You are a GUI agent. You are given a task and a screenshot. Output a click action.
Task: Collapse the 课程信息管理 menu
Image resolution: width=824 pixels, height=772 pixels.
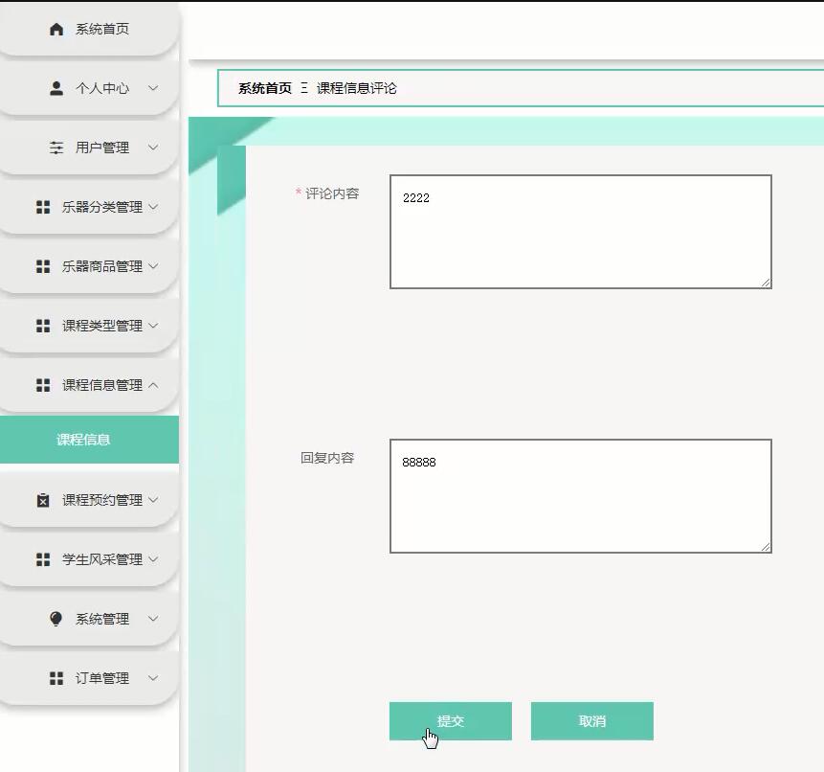[x=98, y=384]
